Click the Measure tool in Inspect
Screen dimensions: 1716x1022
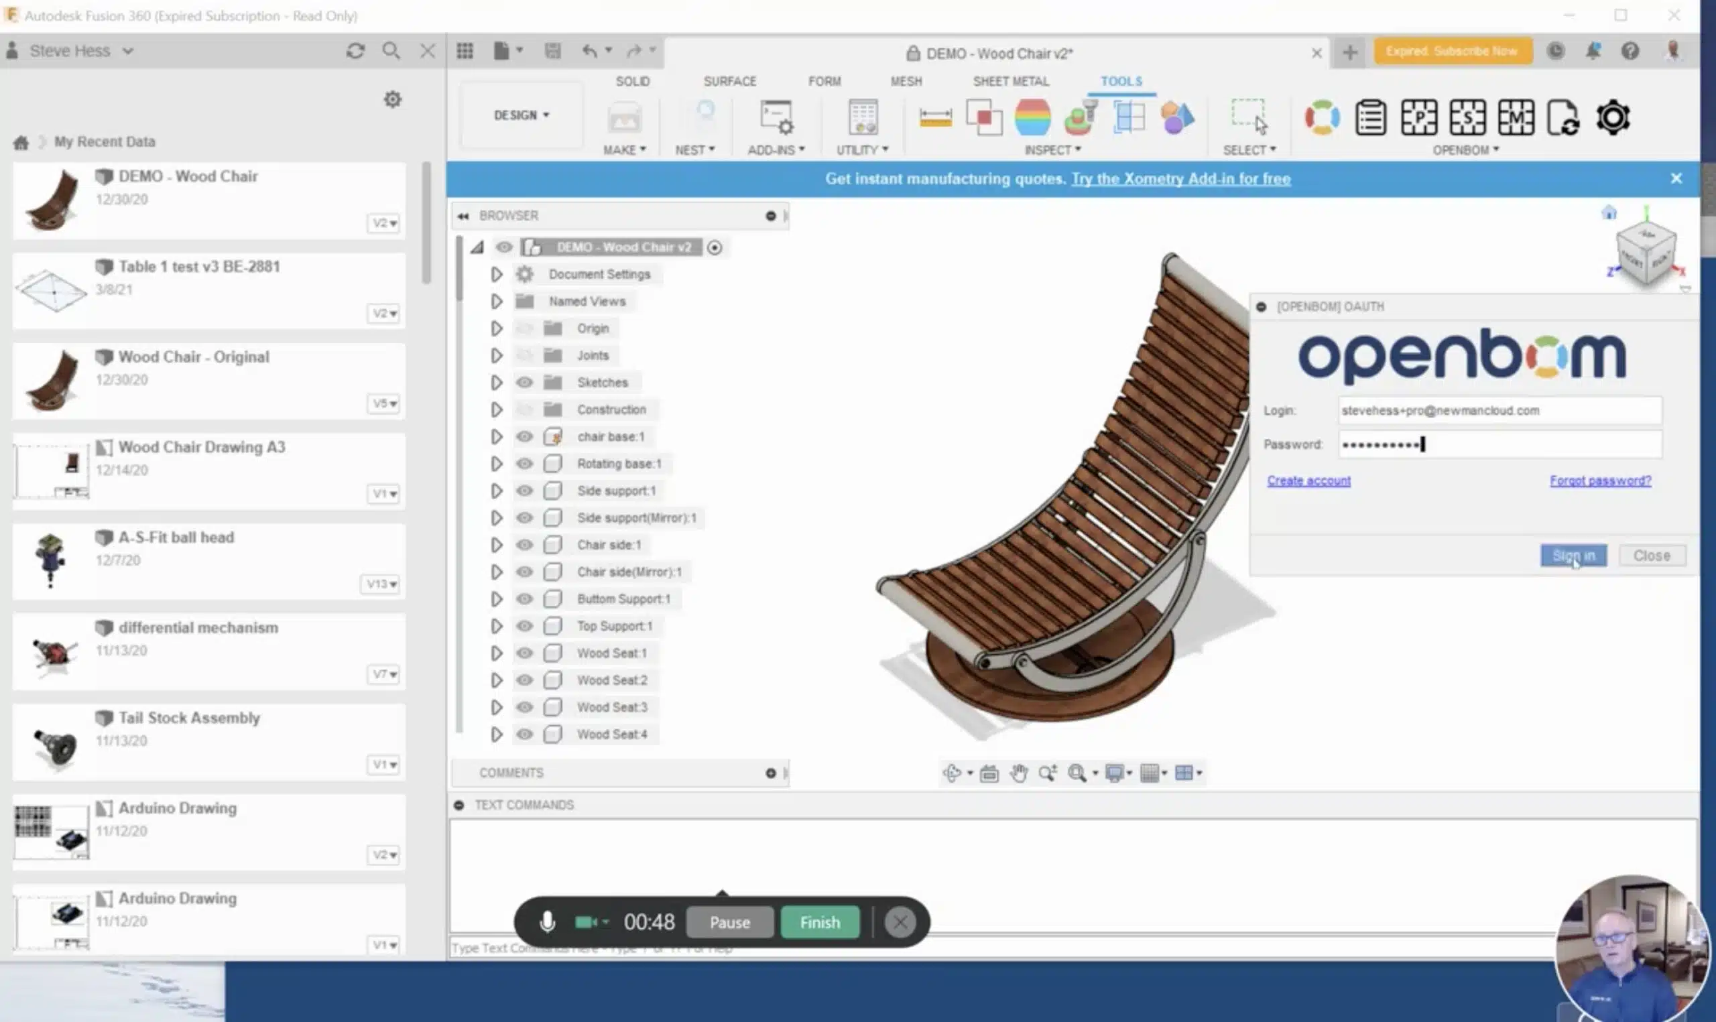click(x=935, y=118)
